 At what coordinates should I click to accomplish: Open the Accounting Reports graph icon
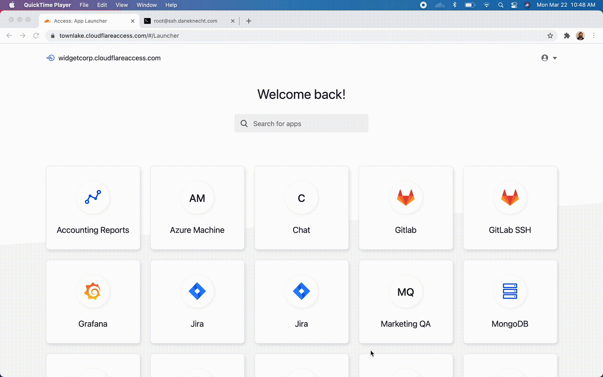(x=93, y=197)
